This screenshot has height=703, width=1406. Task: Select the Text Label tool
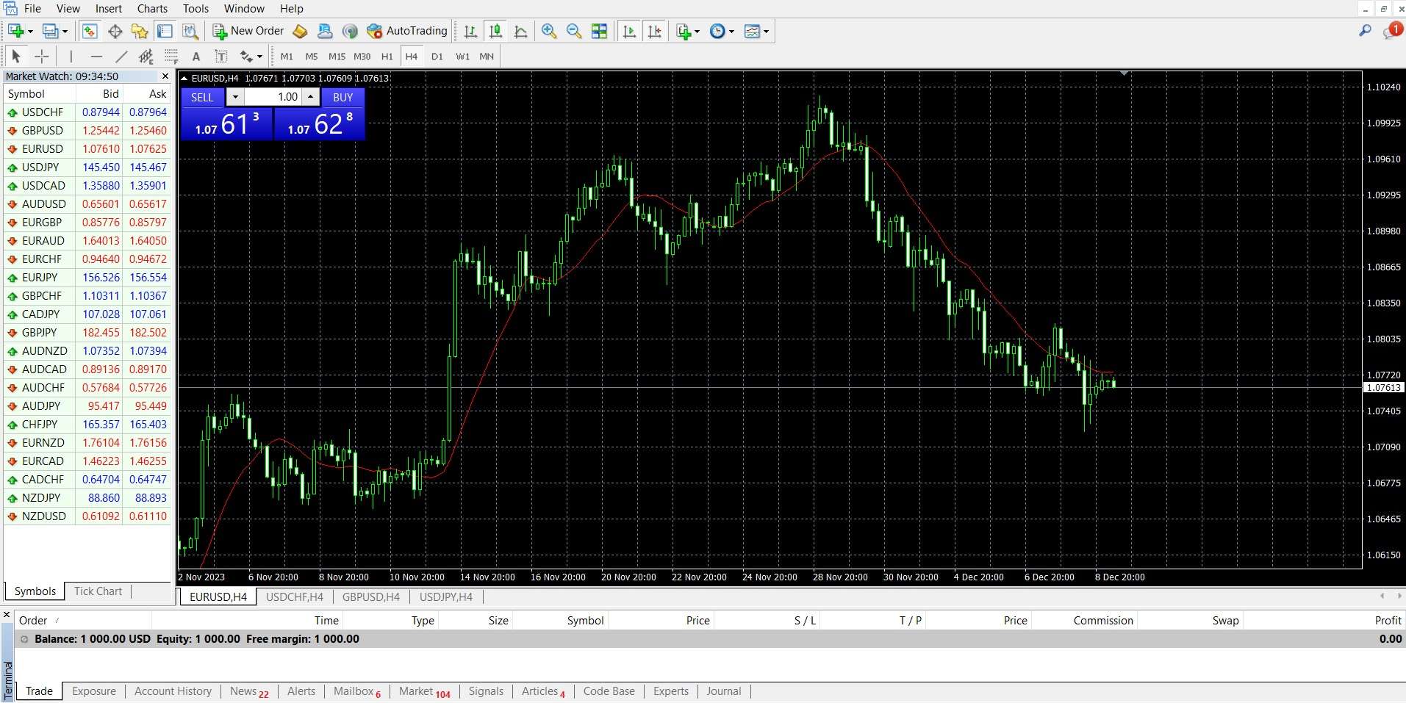tap(221, 57)
